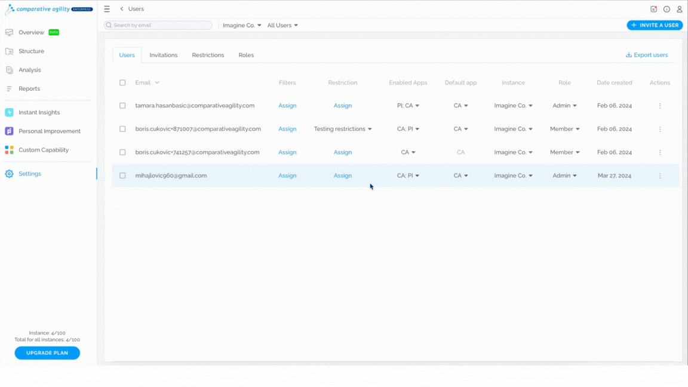Screen dimensions: 688x387
Task: Open Reports in the sidebar
Action: tap(29, 88)
